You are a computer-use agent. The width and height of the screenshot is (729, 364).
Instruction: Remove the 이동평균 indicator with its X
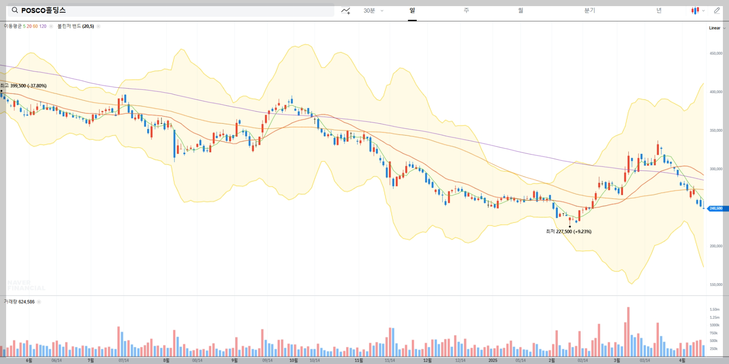pos(51,26)
